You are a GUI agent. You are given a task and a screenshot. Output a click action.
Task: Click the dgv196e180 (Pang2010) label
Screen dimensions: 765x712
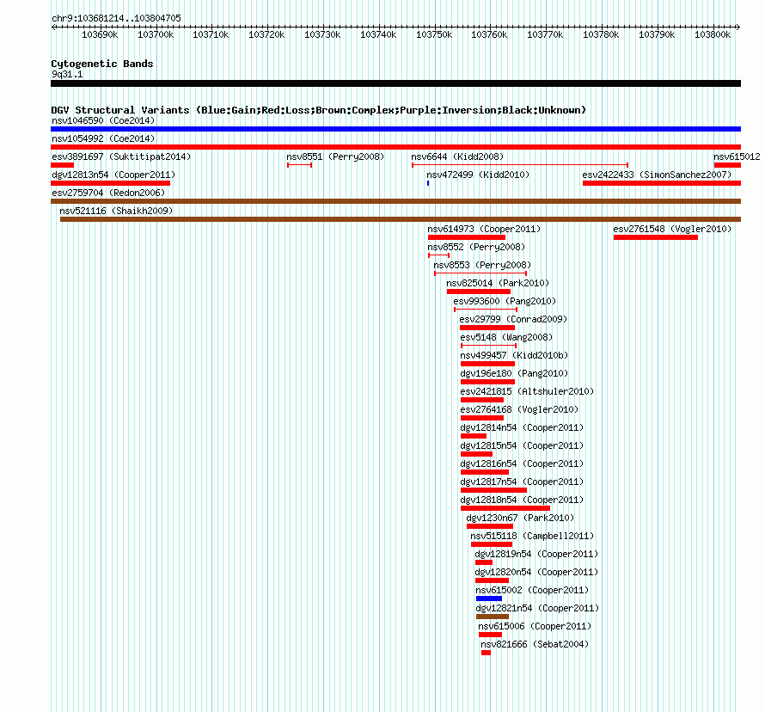[x=514, y=373]
